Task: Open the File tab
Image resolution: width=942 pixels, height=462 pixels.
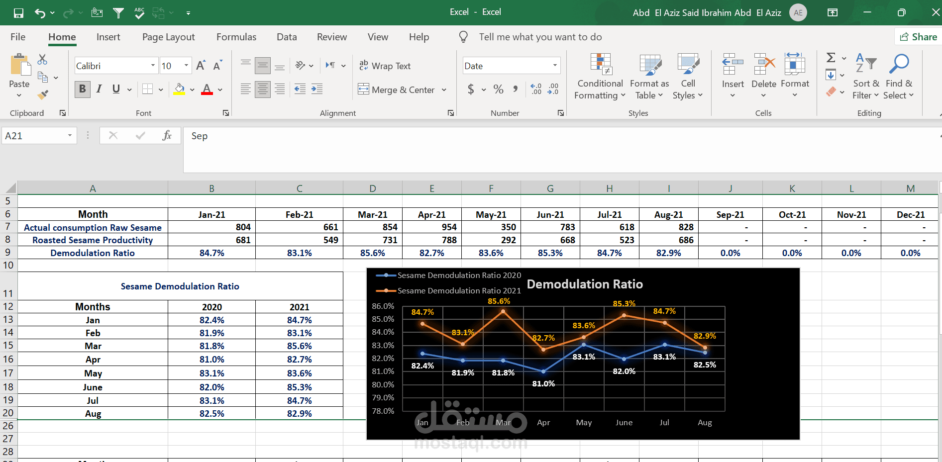Action: (18, 37)
